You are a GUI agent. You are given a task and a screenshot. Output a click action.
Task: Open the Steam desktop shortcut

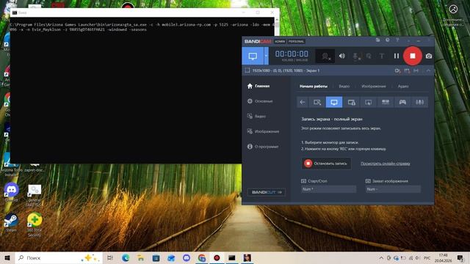pyautogui.click(x=12, y=223)
